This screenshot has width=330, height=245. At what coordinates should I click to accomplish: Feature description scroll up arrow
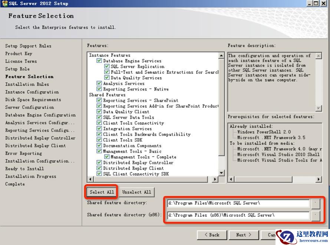point(319,56)
